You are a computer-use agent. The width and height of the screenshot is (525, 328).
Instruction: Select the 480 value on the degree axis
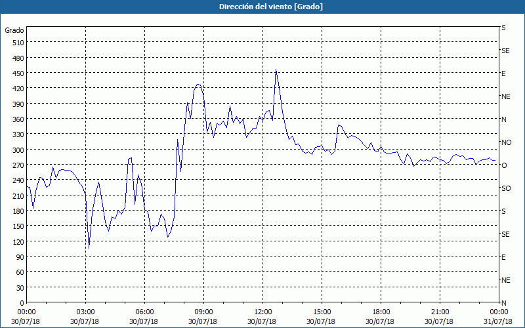tap(18, 58)
